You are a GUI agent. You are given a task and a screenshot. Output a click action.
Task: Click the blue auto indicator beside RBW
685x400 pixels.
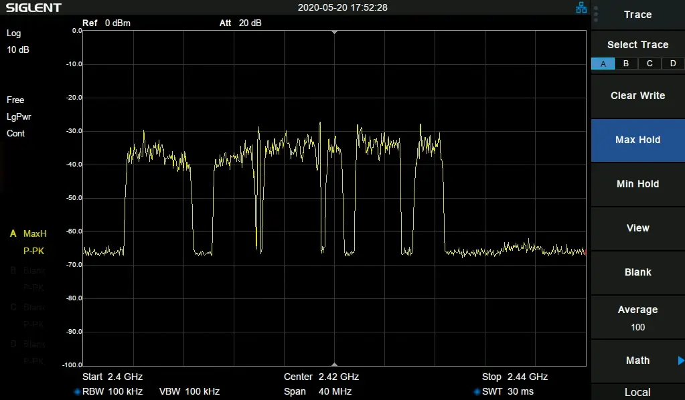77,392
